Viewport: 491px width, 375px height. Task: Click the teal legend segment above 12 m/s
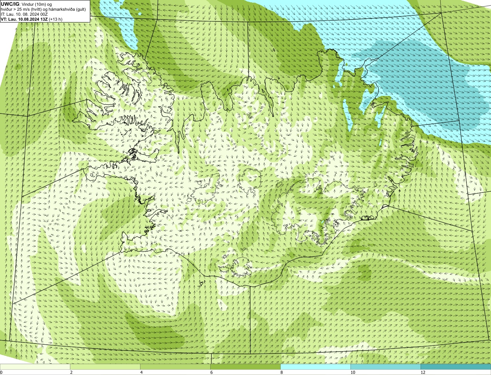click(x=456, y=367)
